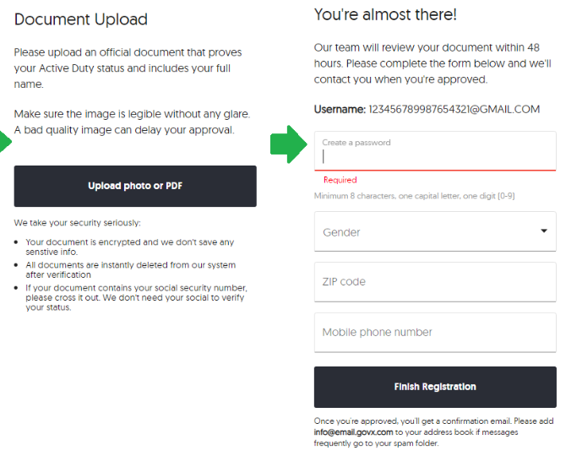Click the social security number bullet point
Screen dimensions: 582x456
click(135, 297)
